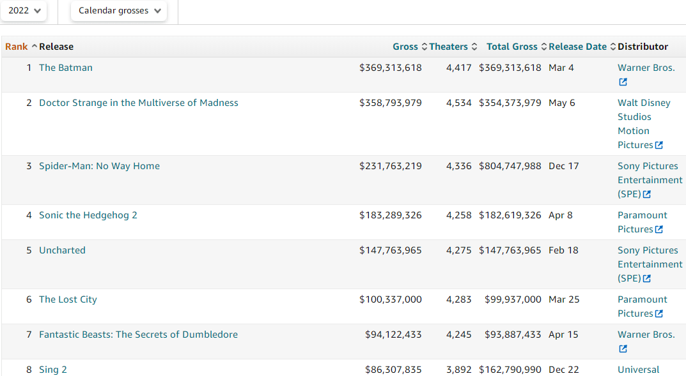Click external link icon for The Lost City's Paramount Pictures
Viewport: 686px width, 376px height.
coord(659,314)
